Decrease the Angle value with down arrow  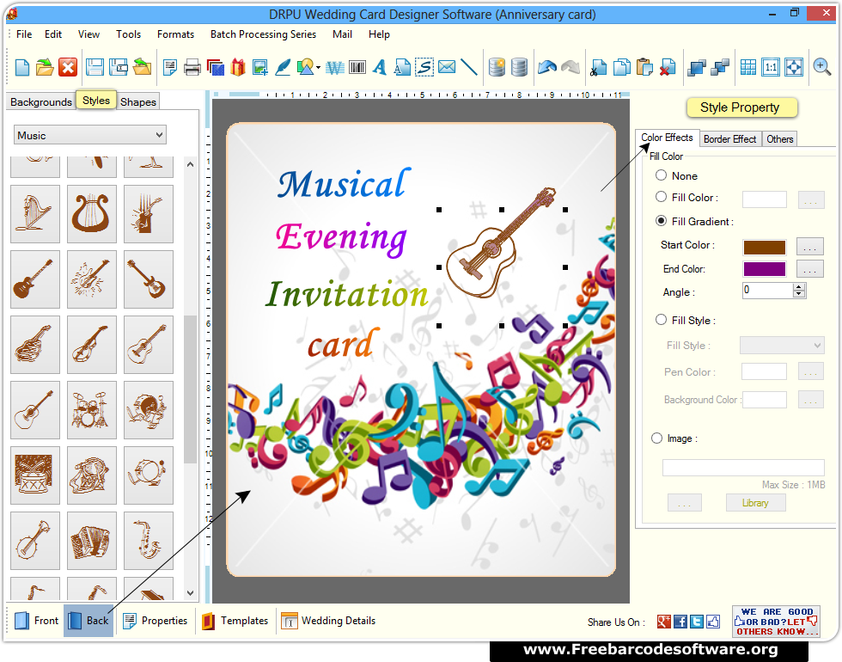pos(799,294)
